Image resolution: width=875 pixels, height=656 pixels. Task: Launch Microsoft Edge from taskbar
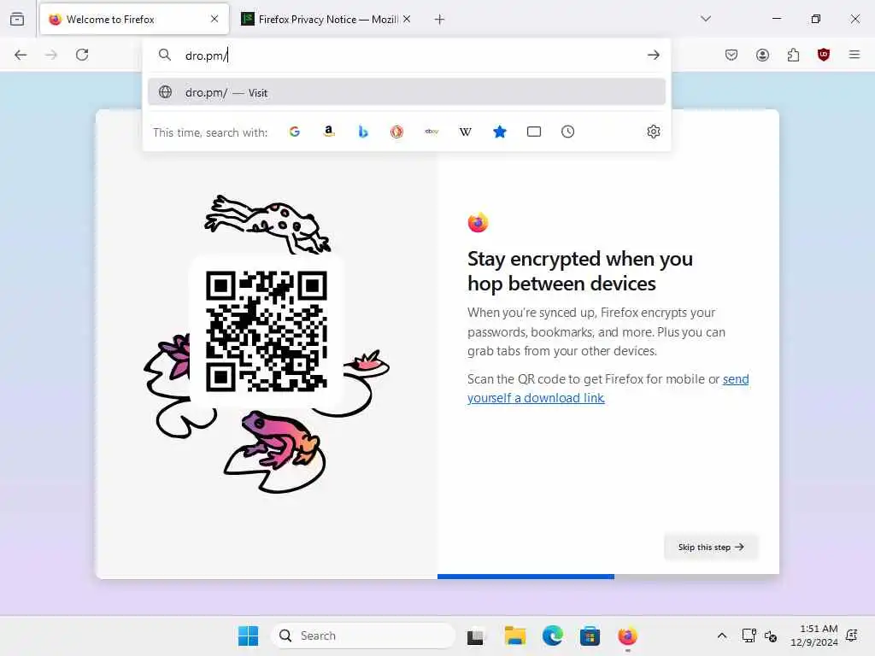coord(553,635)
